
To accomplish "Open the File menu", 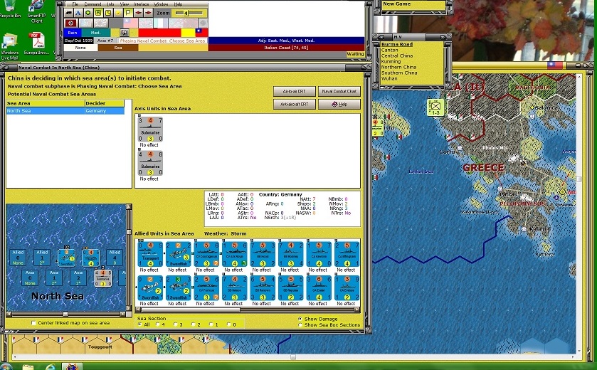I will [75, 4].
